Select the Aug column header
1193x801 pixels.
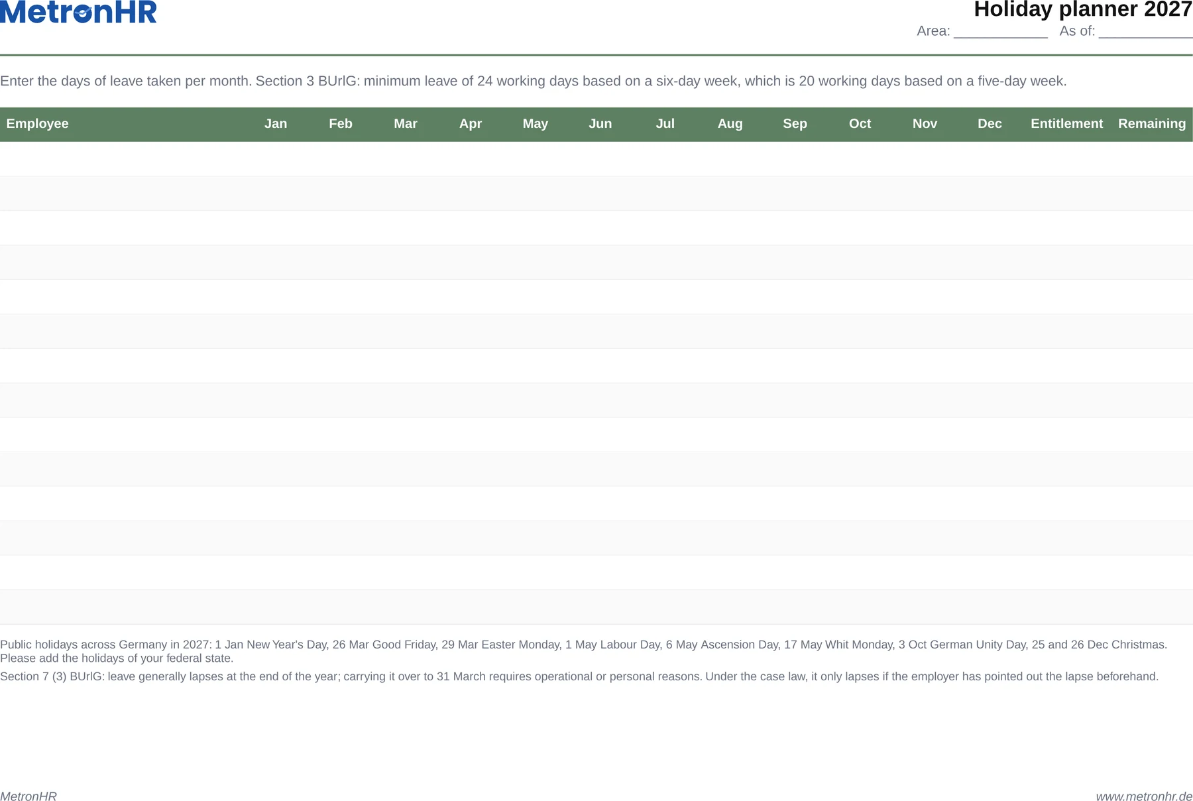pyautogui.click(x=730, y=124)
